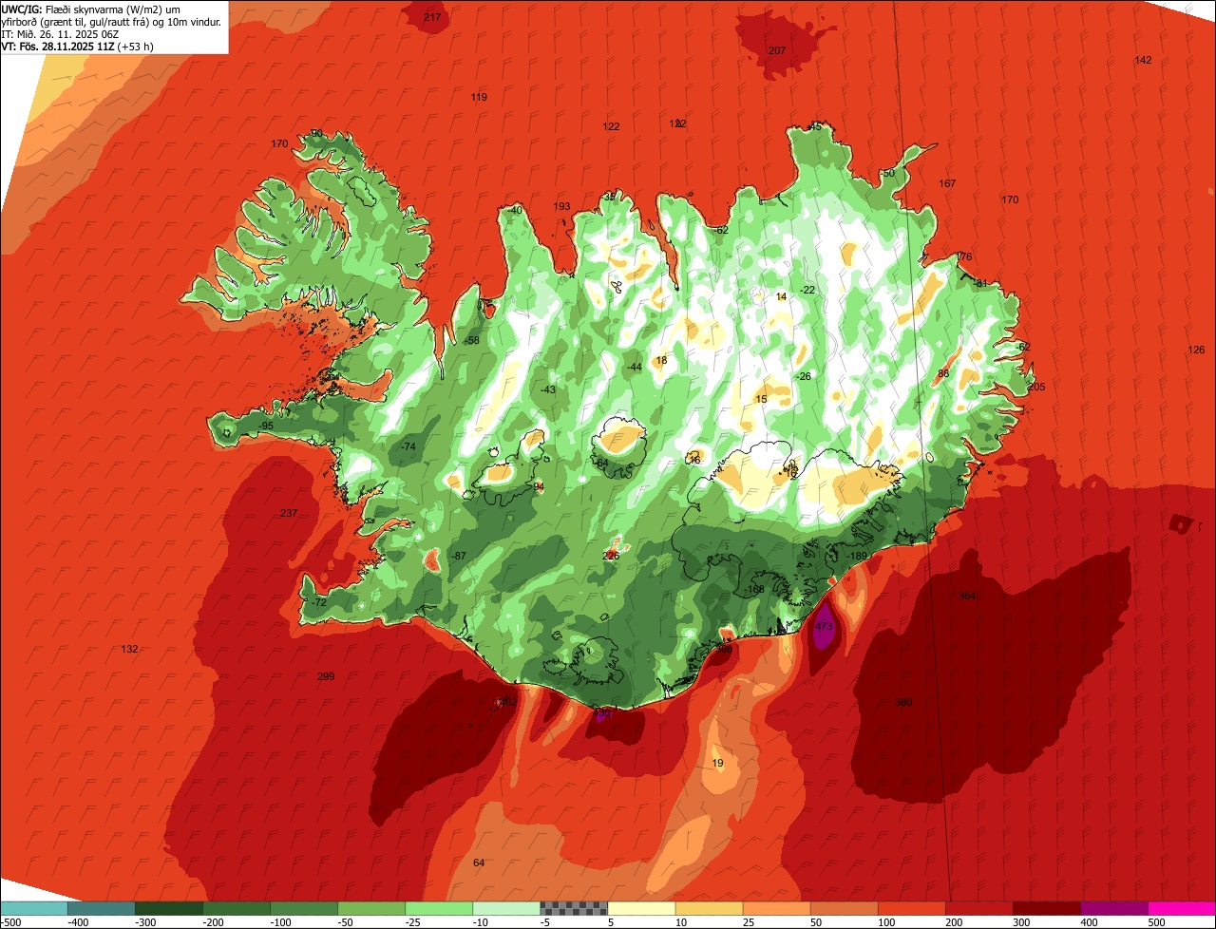Pick the red 200 to 300 legend swatch

coord(978,908)
